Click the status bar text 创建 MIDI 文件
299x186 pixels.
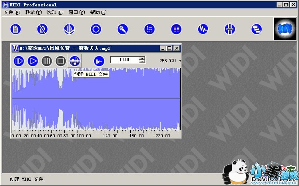(26, 179)
